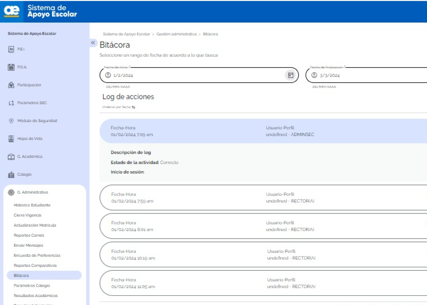Expand log entry 01/02/2024 11:05 am
This screenshot has width=427, height=305.
point(263,283)
